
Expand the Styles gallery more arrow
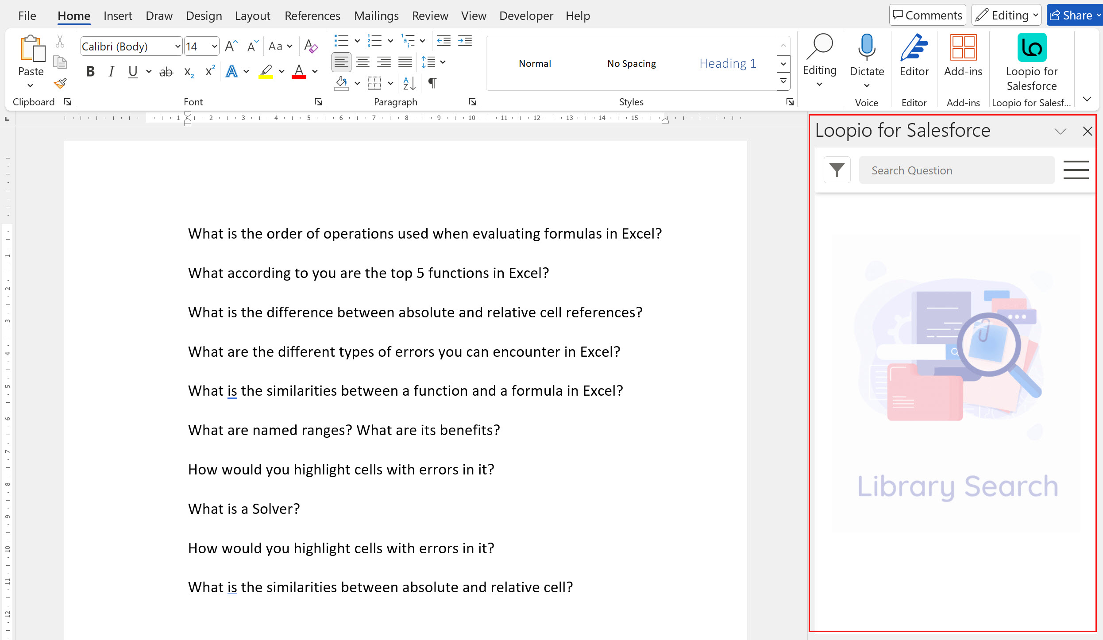[x=783, y=81]
